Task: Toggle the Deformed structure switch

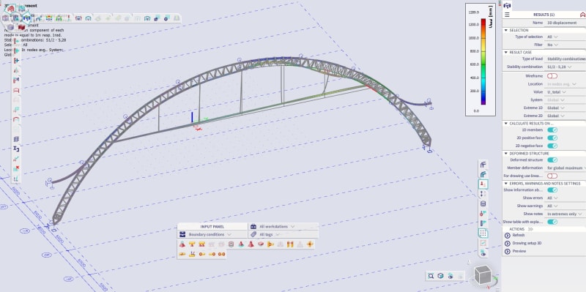Action: pos(552,160)
